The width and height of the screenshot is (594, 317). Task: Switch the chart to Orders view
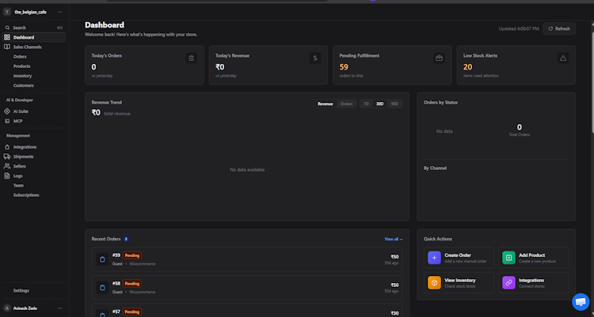coord(346,104)
